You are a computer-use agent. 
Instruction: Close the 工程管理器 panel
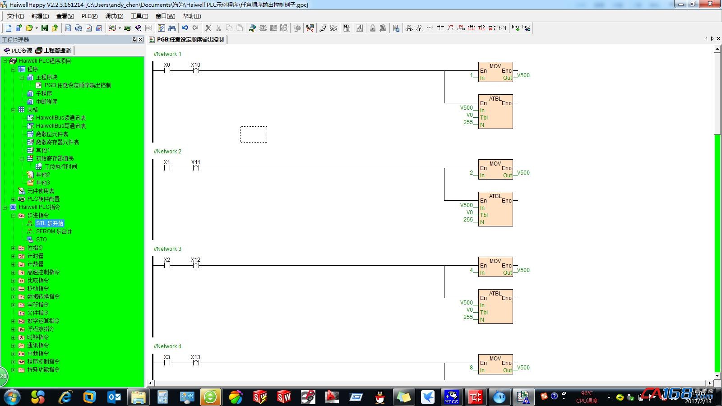(x=140, y=40)
